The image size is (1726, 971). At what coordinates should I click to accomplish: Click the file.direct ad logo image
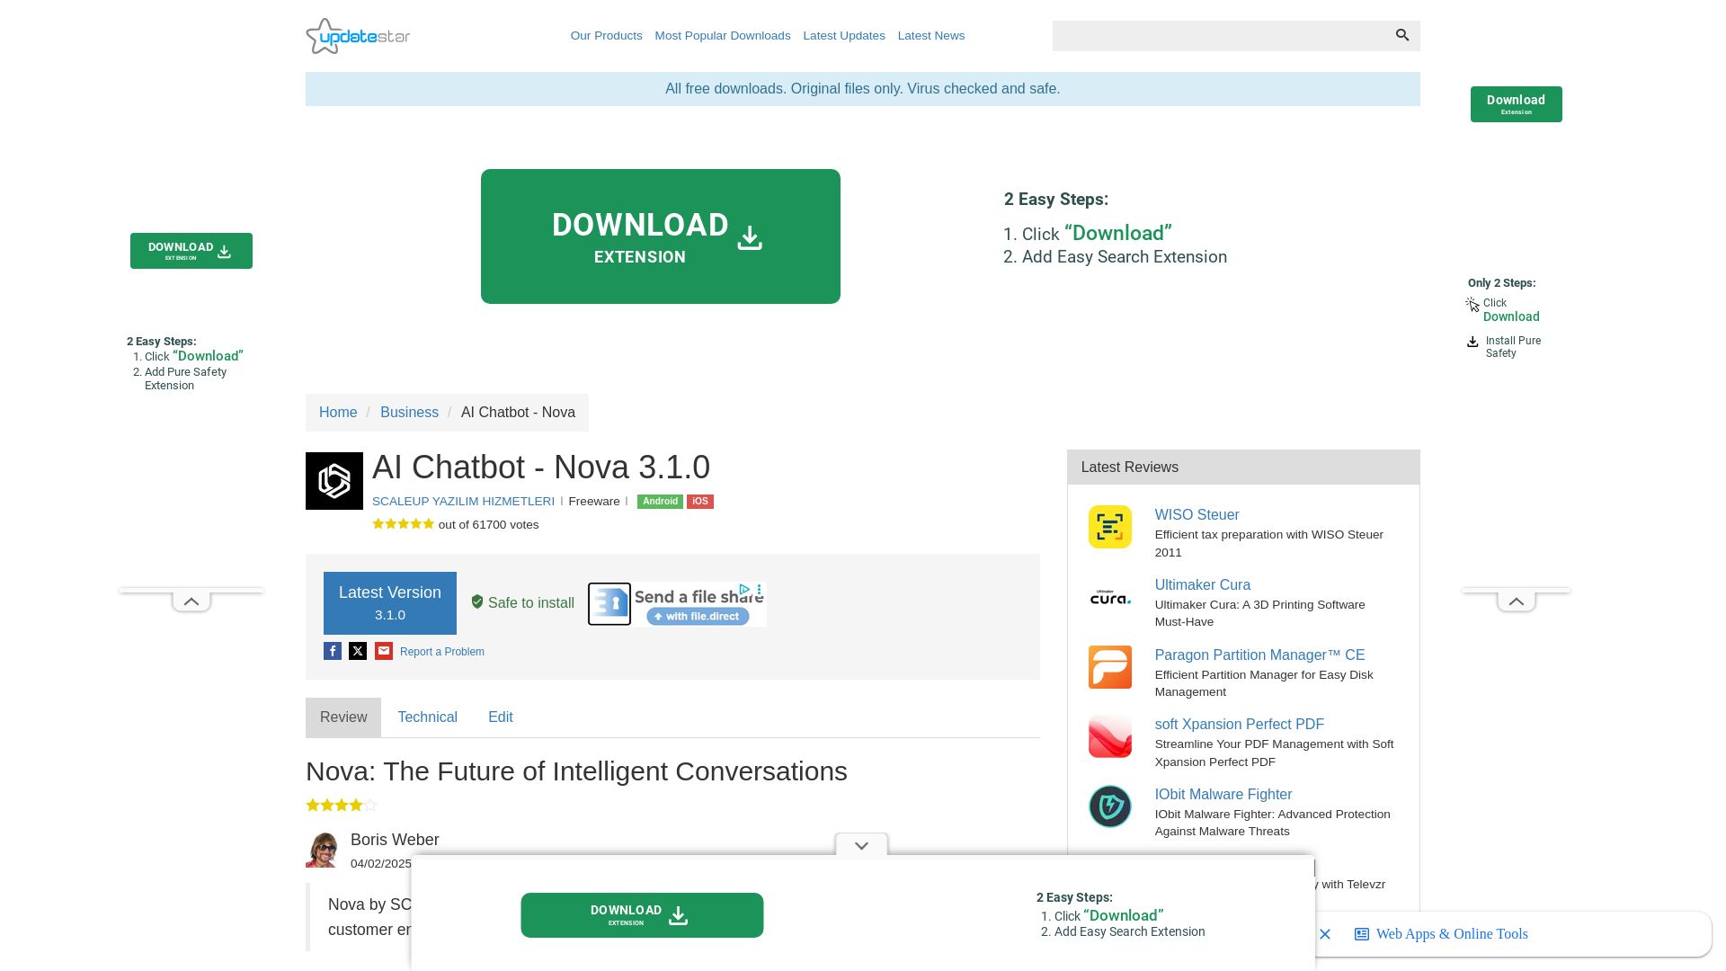[609, 604]
